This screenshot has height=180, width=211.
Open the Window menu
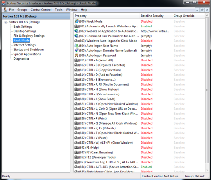(72, 10)
